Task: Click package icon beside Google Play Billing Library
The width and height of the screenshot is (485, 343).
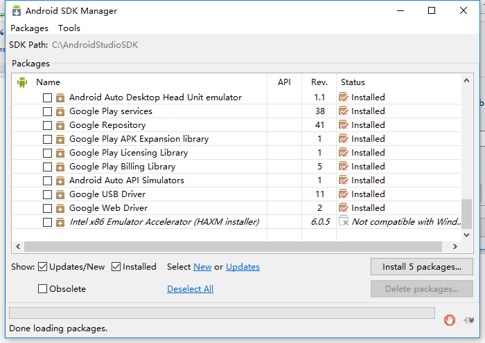Action: pyautogui.click(x=60, y=167)
